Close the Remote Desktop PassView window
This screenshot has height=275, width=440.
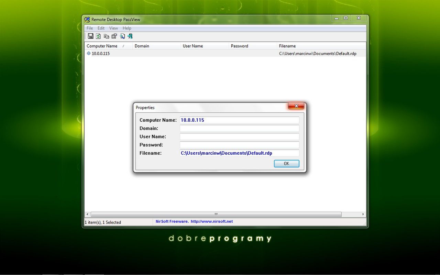coord(359,18)
